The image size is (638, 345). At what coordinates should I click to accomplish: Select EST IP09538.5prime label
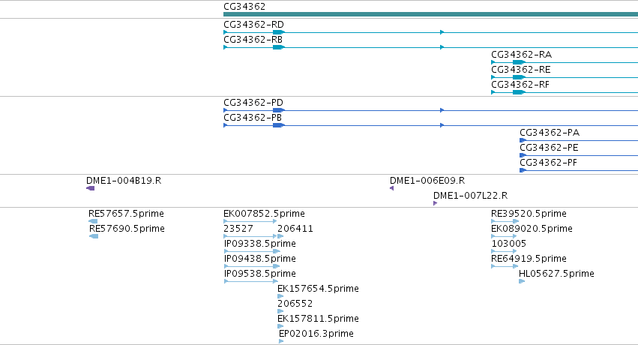259,274
